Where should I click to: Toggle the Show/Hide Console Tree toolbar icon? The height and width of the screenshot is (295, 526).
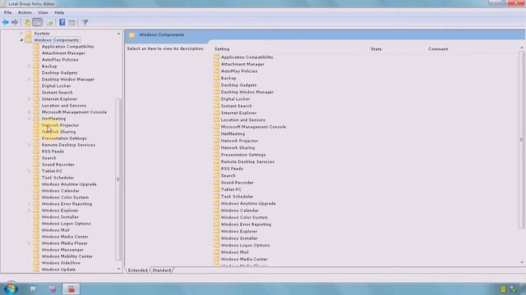click(x=37, y=22)
